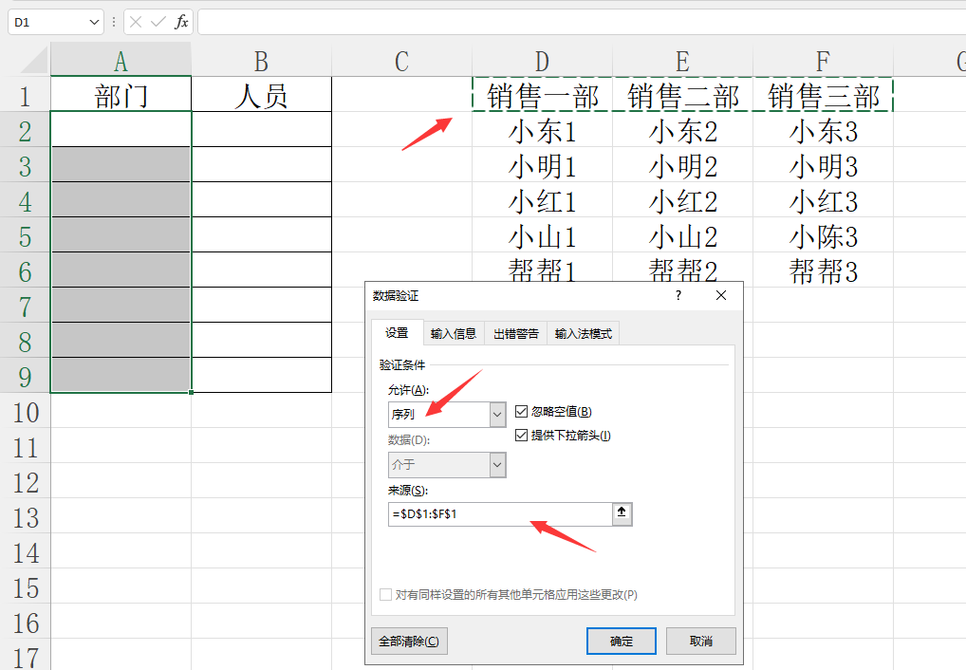Click cell containing 销售二部
The height and width of the screenshot is (670, 966).
point(682,96)
